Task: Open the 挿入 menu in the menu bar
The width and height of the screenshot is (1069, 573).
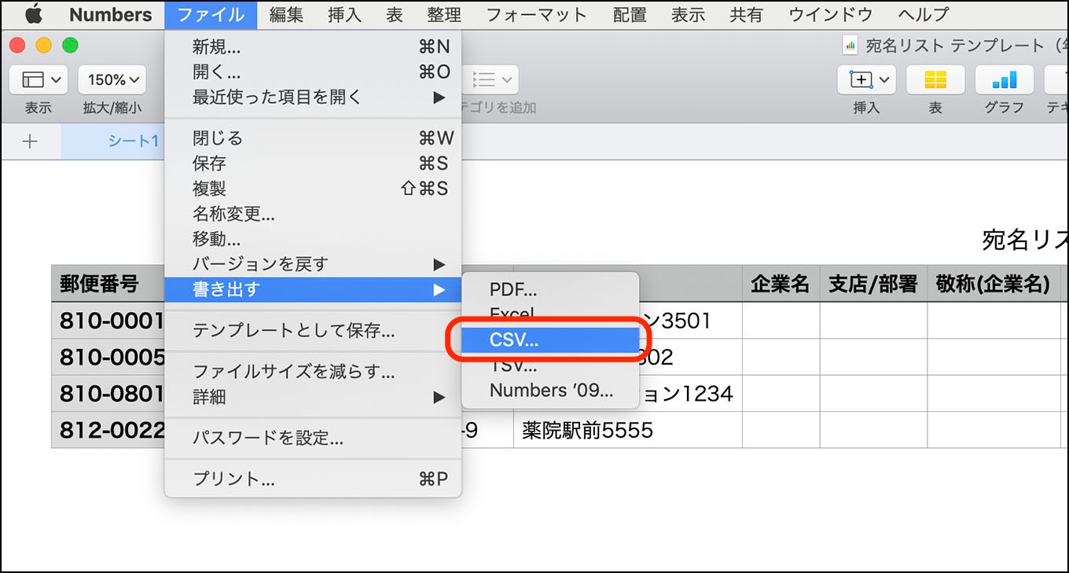Action: point(344,14)
